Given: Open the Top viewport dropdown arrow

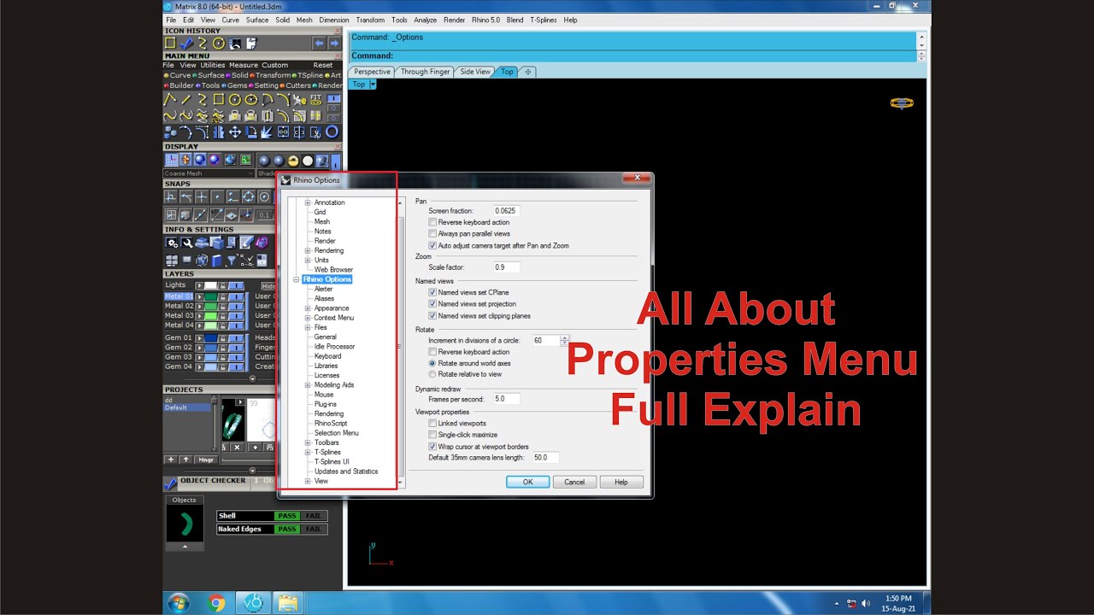Looking at the screenshot, I should click(373, 84).
